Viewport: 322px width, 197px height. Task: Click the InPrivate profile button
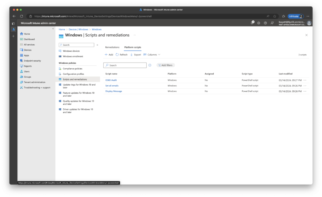click(295, 16)
